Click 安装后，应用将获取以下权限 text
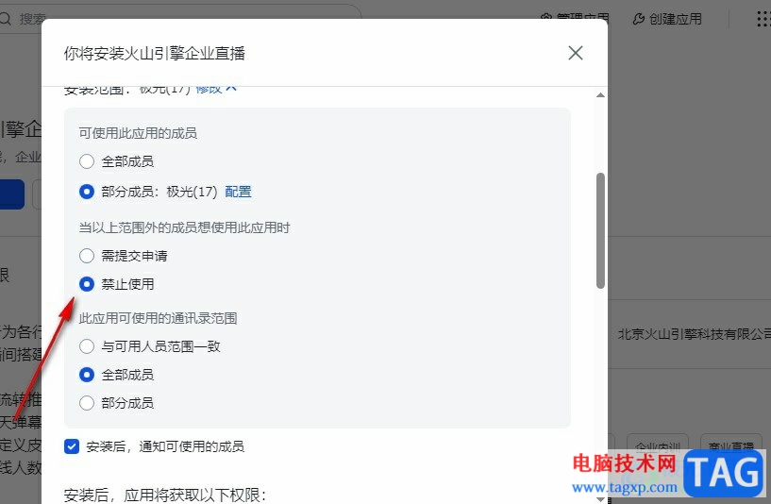771x504 pixels. coord(165,495)
